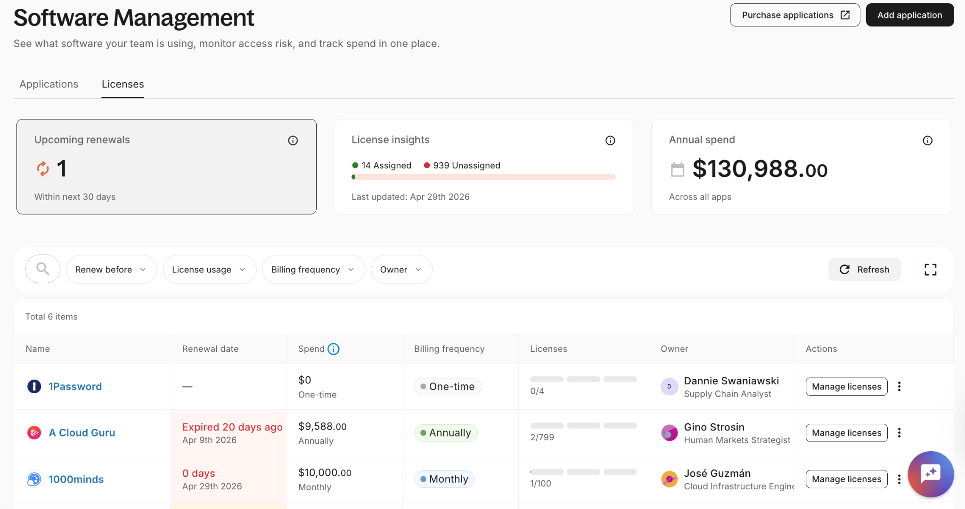Viewport: 965px width, 509px height.
Task: Click the 1000minds app icon
Action: 34,479
